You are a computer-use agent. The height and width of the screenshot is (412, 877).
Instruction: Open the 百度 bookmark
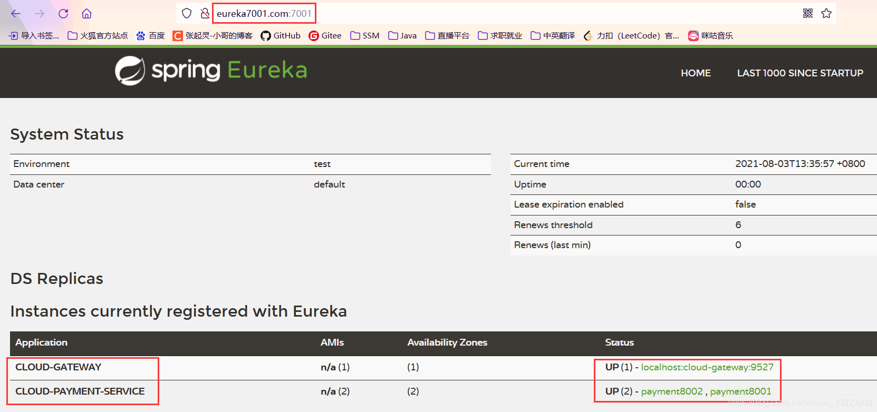click(150, 36)
